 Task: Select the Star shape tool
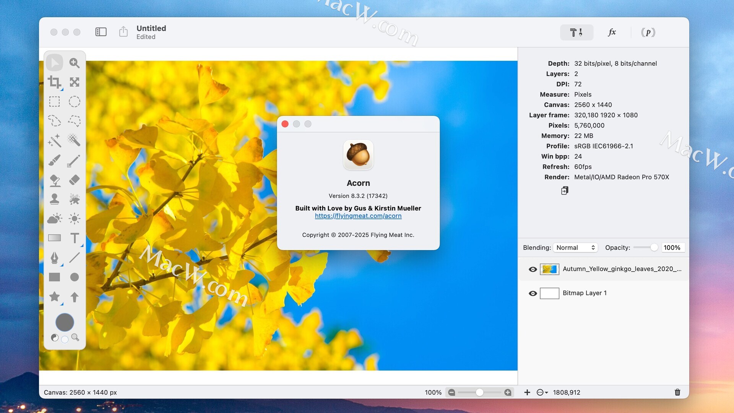click(x=54, y=296)
